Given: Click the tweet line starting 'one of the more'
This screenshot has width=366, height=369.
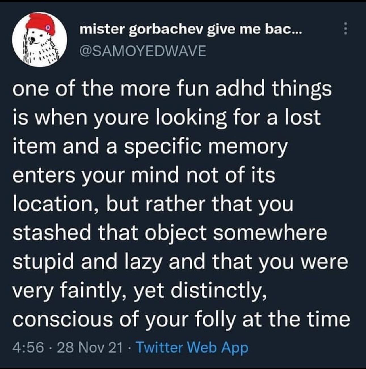Looking at the screenshot, I should (x=172, y=89).
